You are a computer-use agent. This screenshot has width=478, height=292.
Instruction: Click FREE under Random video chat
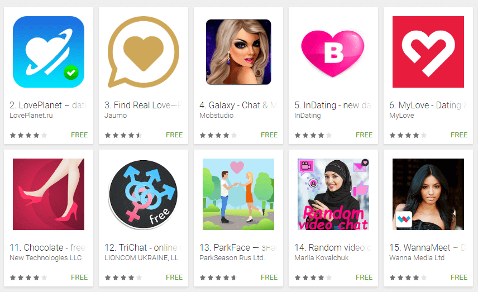pyautogui.click(x=364, y=277)
